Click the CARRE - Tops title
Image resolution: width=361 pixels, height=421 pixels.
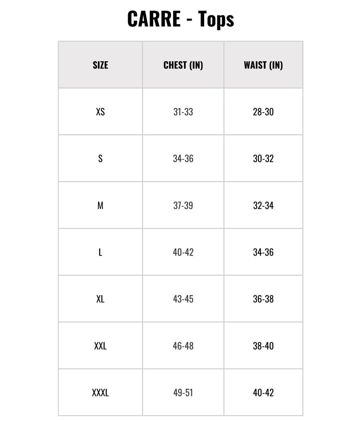click(180, 19)
